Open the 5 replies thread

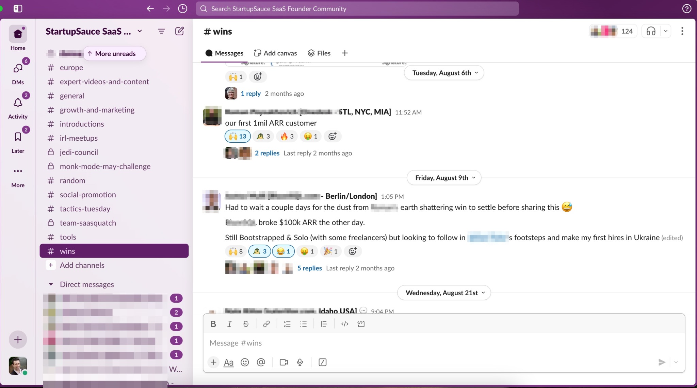(309, 268)
